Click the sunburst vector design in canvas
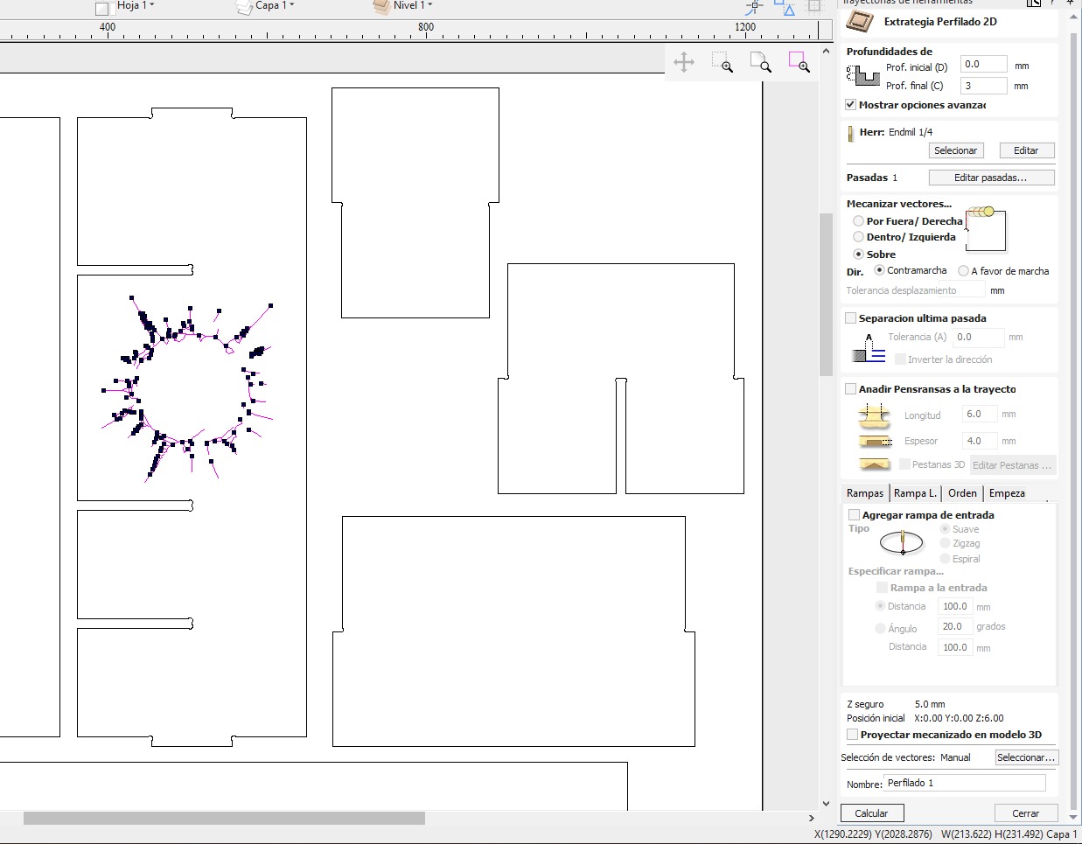Viewport: 1082px width, 844px height. (189, 388)
